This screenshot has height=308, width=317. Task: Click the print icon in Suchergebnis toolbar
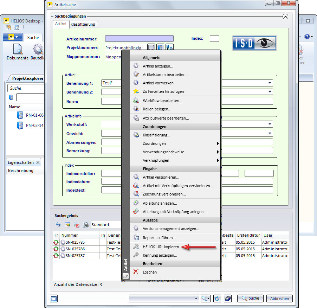pos(85,225)
